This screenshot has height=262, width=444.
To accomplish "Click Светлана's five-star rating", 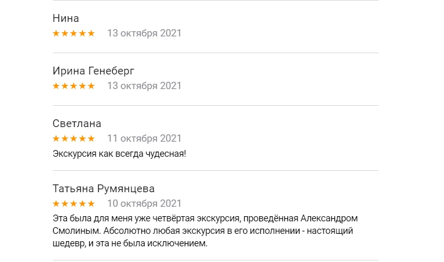I will click(74, 139).
